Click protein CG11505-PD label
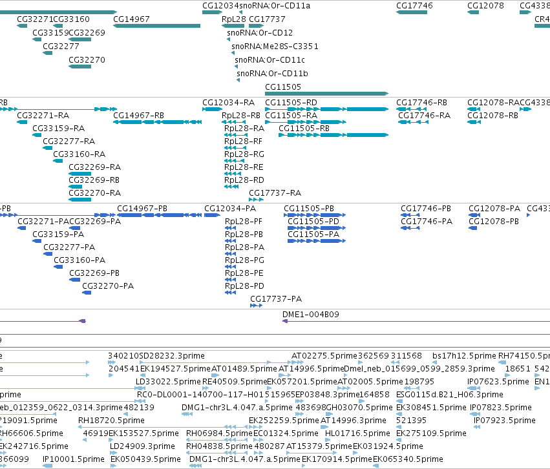The width and height of the screenshot is (550, 469). [313, 222]
